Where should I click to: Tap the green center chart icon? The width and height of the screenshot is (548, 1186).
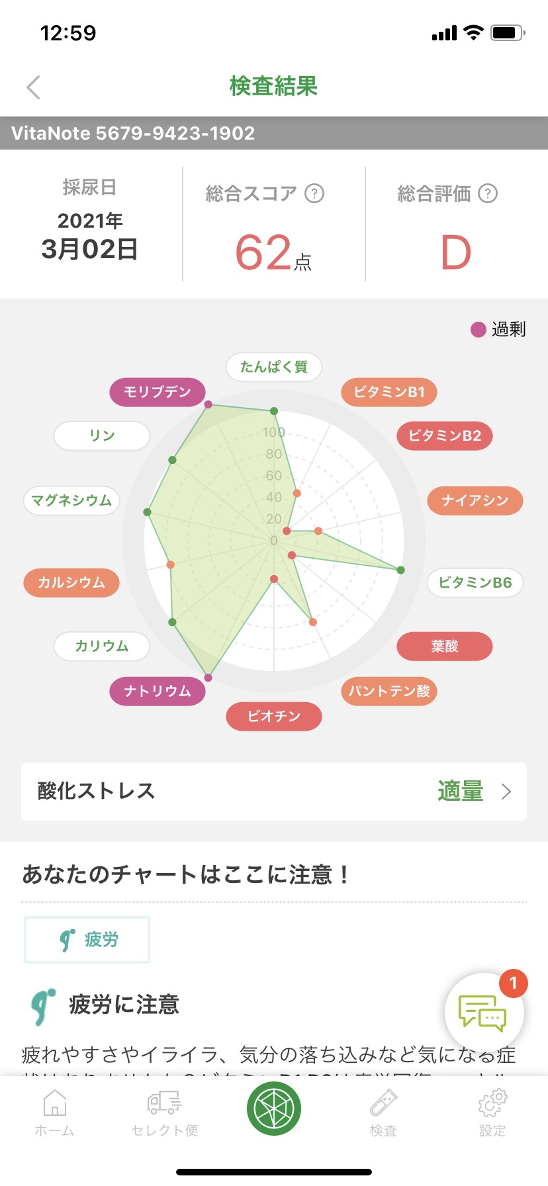[x=274, y=1109]
